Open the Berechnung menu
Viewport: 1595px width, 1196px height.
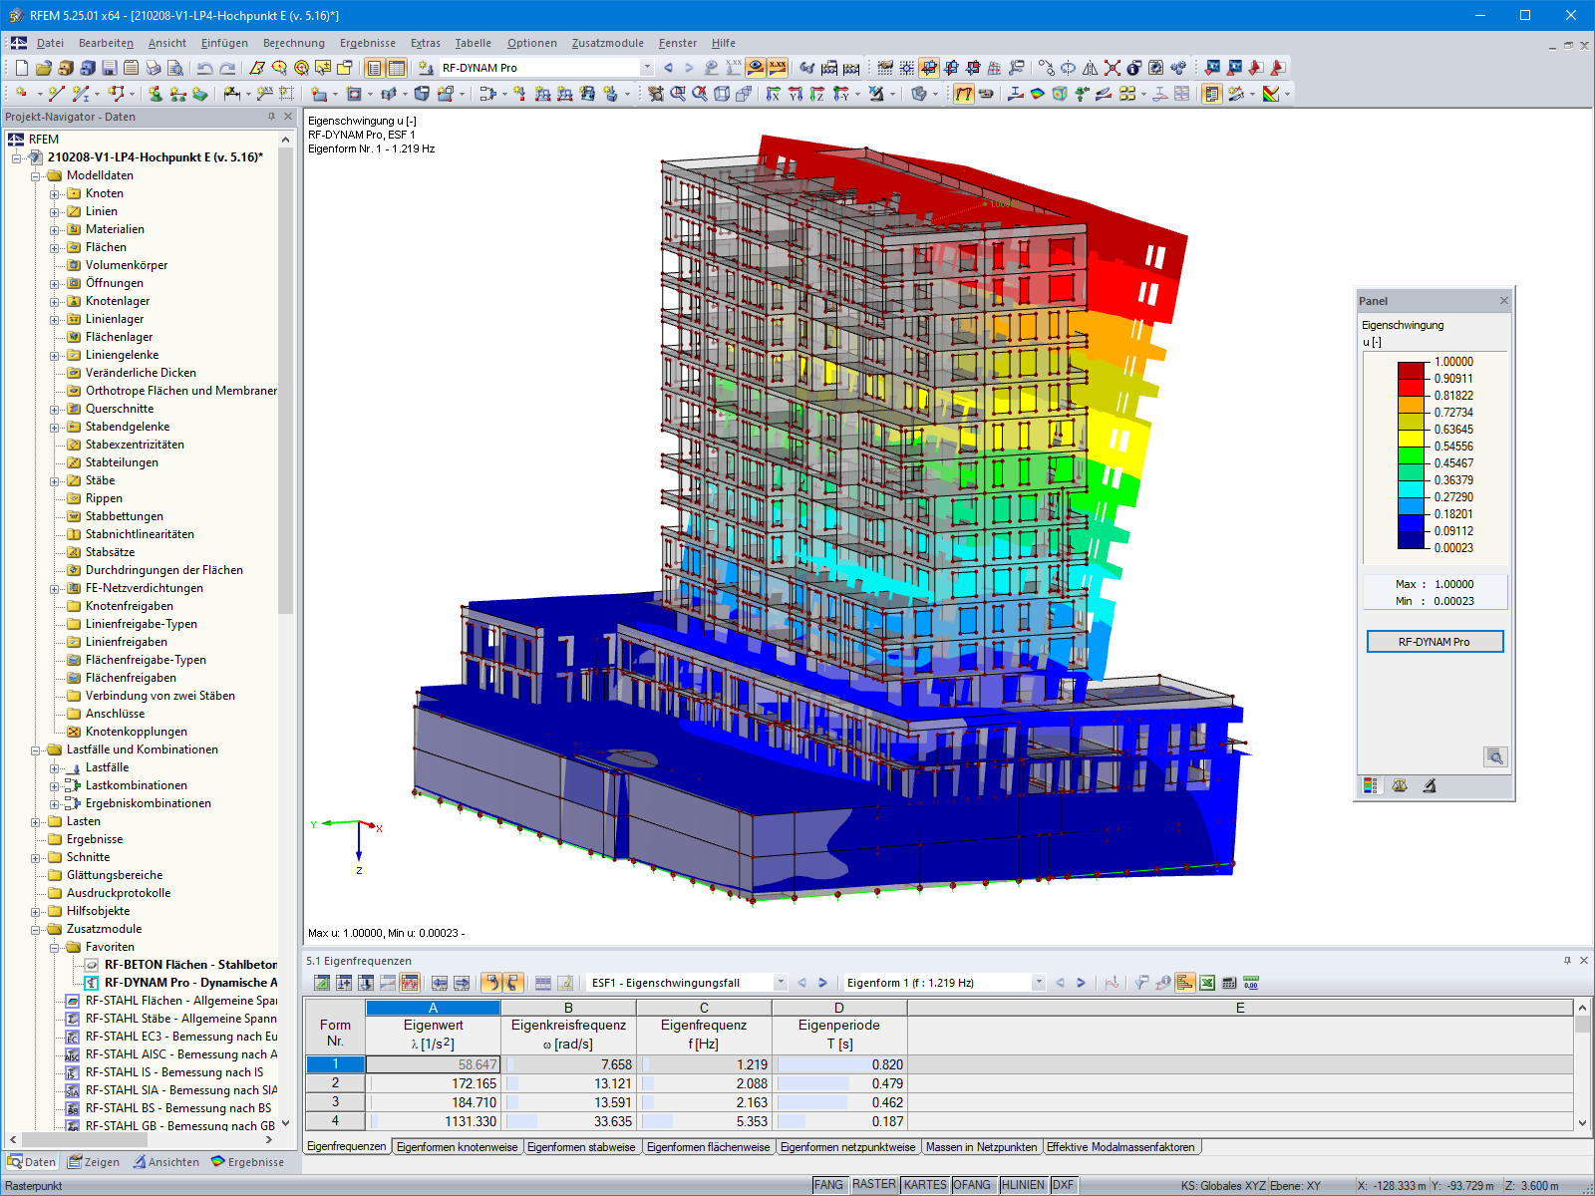click(x=293, y=43)
